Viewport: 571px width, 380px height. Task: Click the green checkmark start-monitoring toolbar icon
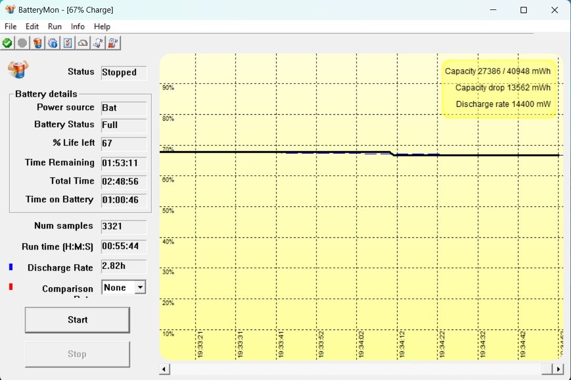[7, 43]
